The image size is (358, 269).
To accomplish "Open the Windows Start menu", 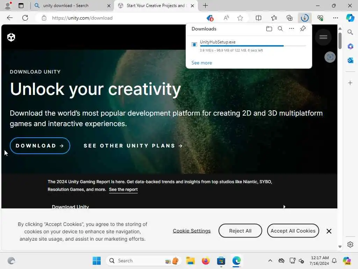I will [x=96, y=261].
